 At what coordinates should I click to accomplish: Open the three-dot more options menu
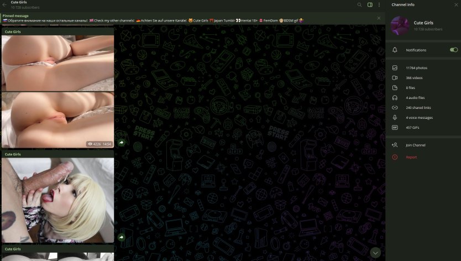coord(379,5)
